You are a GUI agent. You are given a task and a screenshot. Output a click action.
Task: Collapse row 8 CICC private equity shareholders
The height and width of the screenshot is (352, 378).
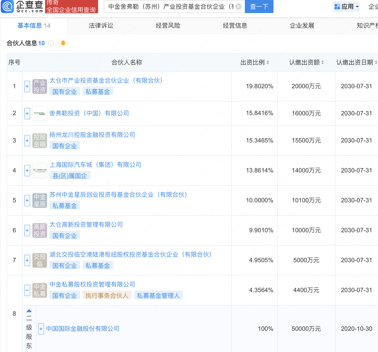coord(27,290)
